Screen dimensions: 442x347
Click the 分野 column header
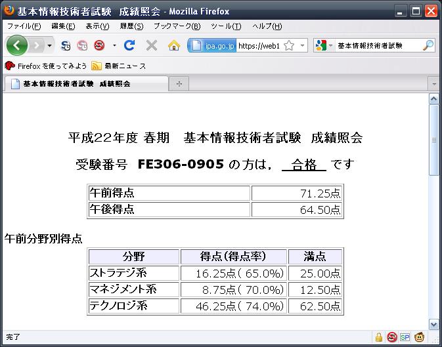tap(134, 256)
